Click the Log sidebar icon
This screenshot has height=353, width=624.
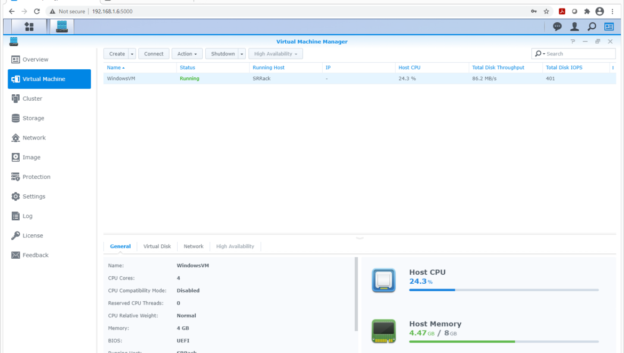click(x=15, y=216)
